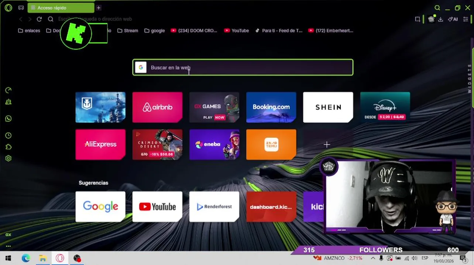This screenshot has height=265, width=474.
Task: Open sidebar three-dots more options
Action: pyautogui.click(x=8, y=246)
